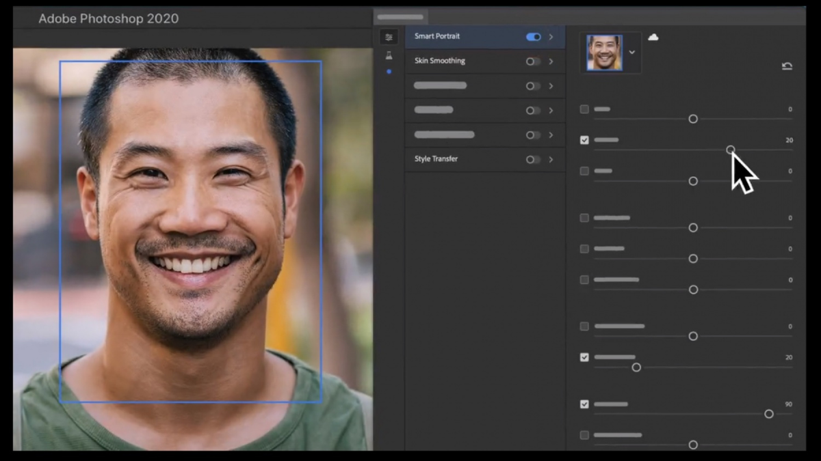Open the featured filters sliders icon

click(389, 38)
